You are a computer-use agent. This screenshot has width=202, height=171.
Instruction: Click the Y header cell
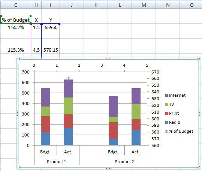(51, 20)
